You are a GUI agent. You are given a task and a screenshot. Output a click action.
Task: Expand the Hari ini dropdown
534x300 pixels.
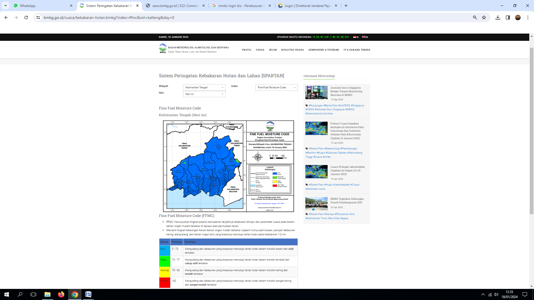[x=204, y=94]
